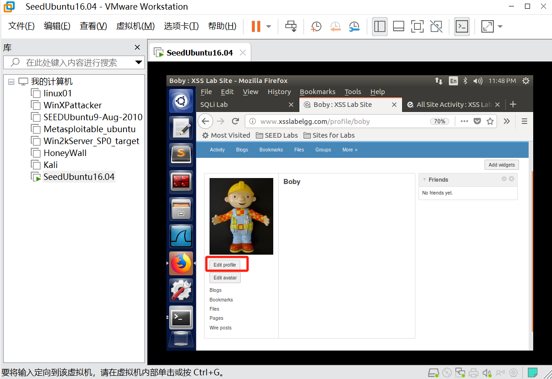Viewport: 552px width, 379px height.
Task: Select the Kali virtual machine
Action: click(x=50, y=165)
